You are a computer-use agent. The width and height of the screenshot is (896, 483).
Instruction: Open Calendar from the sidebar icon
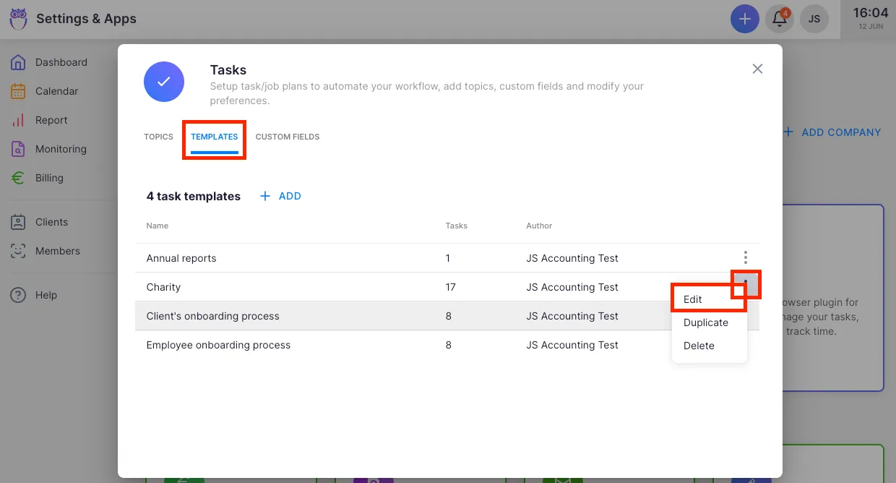pos(18,91)
